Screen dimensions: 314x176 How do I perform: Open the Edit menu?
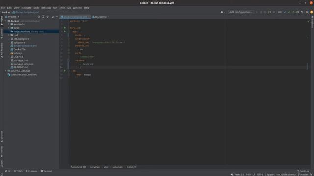[9, 8]
